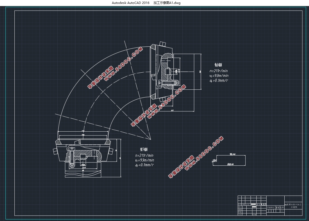Click the 铣右端面 heading text
The height and width of the screenshot is (221, 309).
tap(218, 65)
